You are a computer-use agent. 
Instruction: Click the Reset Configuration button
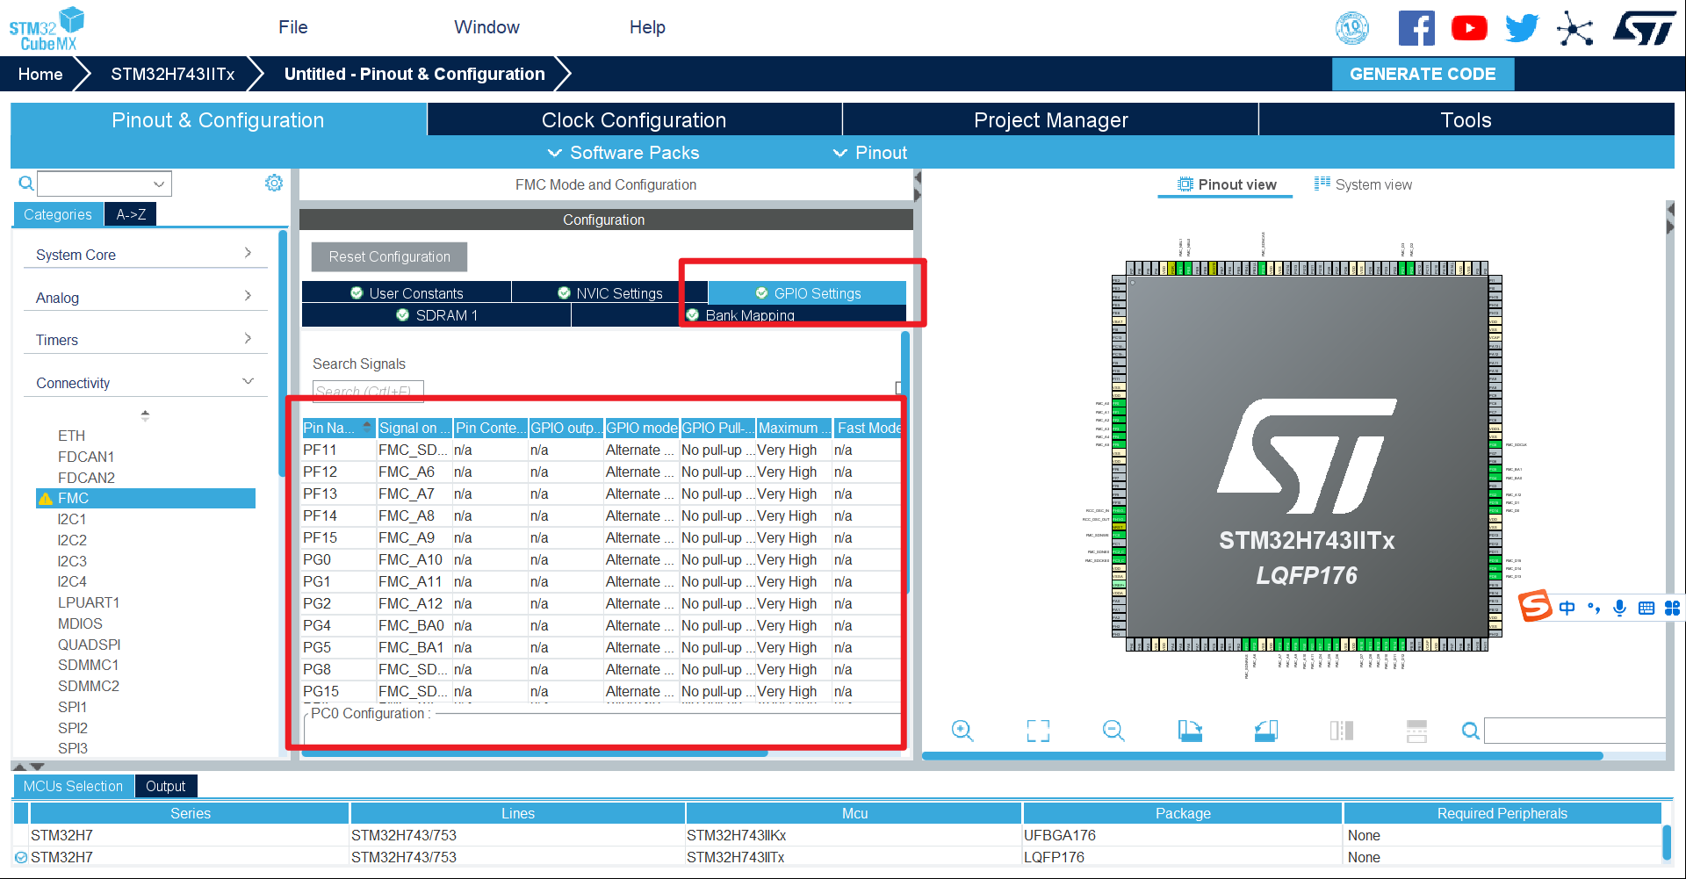pyautogui.click(x=389, y=256)
